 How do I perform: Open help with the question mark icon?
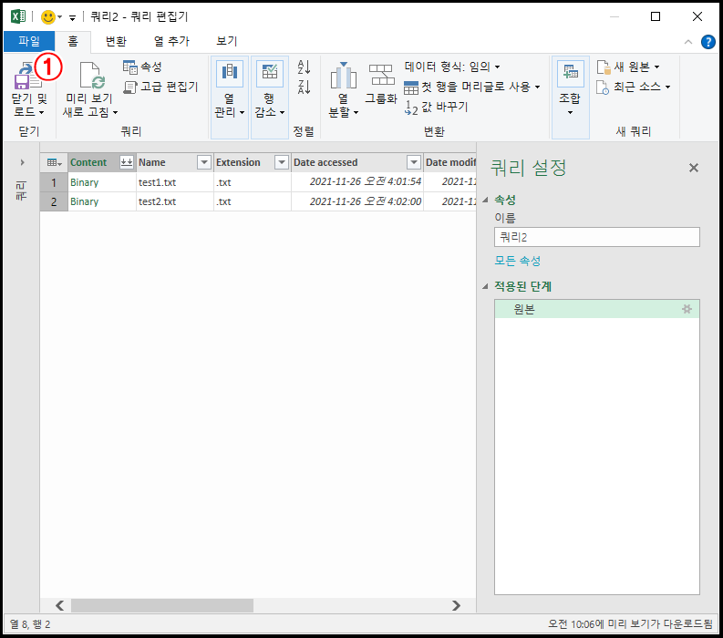[x=708, y=42]
